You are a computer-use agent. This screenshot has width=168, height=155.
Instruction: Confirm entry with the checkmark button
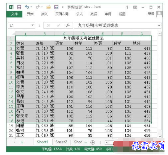58,25
